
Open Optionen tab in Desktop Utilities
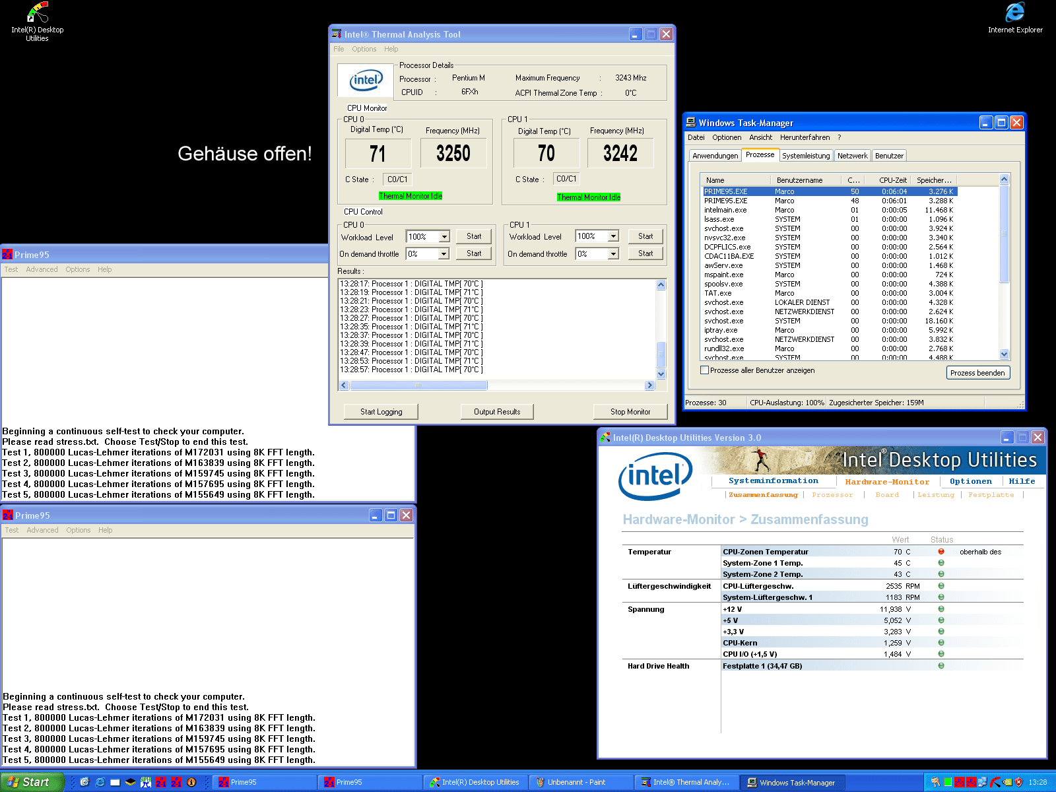[970, 481]
